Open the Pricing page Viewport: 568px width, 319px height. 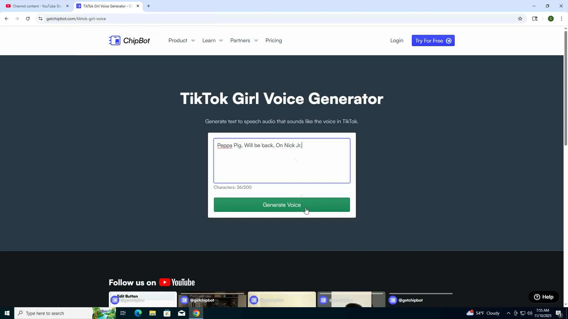[273, 40]
